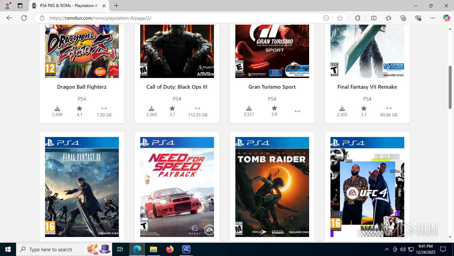Click 112.35 GB size text
The width and height of the screenshot is (454, 256).
click(x=198, y=115)
